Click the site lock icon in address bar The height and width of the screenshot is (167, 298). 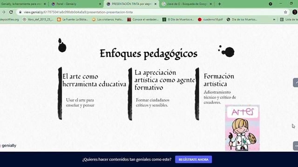point(20,12)
